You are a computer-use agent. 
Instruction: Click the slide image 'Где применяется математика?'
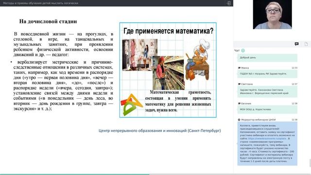point(168,70)
